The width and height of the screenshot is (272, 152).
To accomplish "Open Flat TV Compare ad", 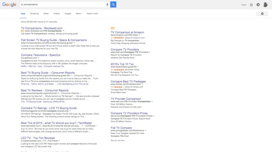I will [121, 128].
